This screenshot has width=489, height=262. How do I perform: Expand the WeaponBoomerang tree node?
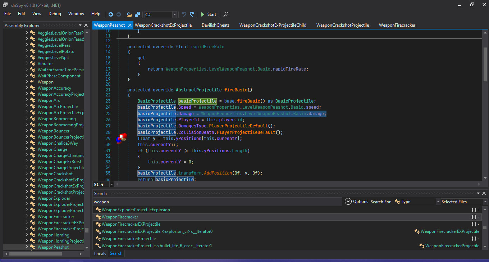pyautogui.click(x=27, y=119)
